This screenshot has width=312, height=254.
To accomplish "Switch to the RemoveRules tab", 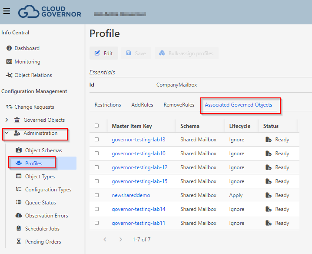I will [179, 105].
